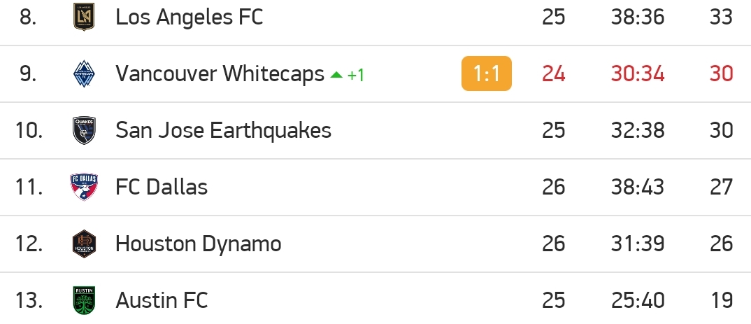751x324 pixels.
Task: Open the FC Dallas team name
Action: (162, 187)
